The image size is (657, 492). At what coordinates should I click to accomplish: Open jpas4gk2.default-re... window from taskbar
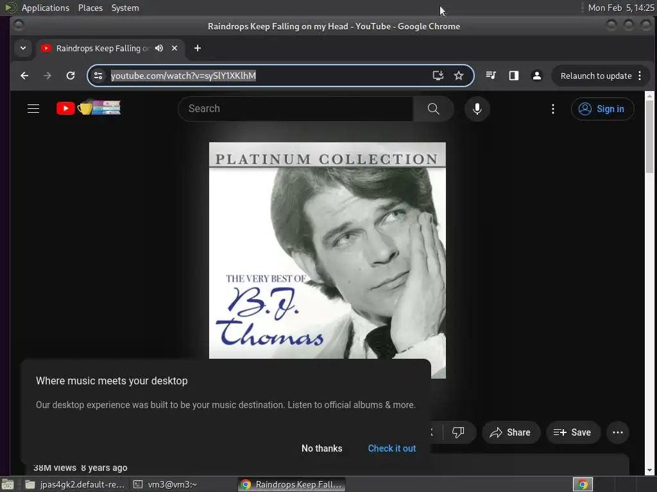76,484
